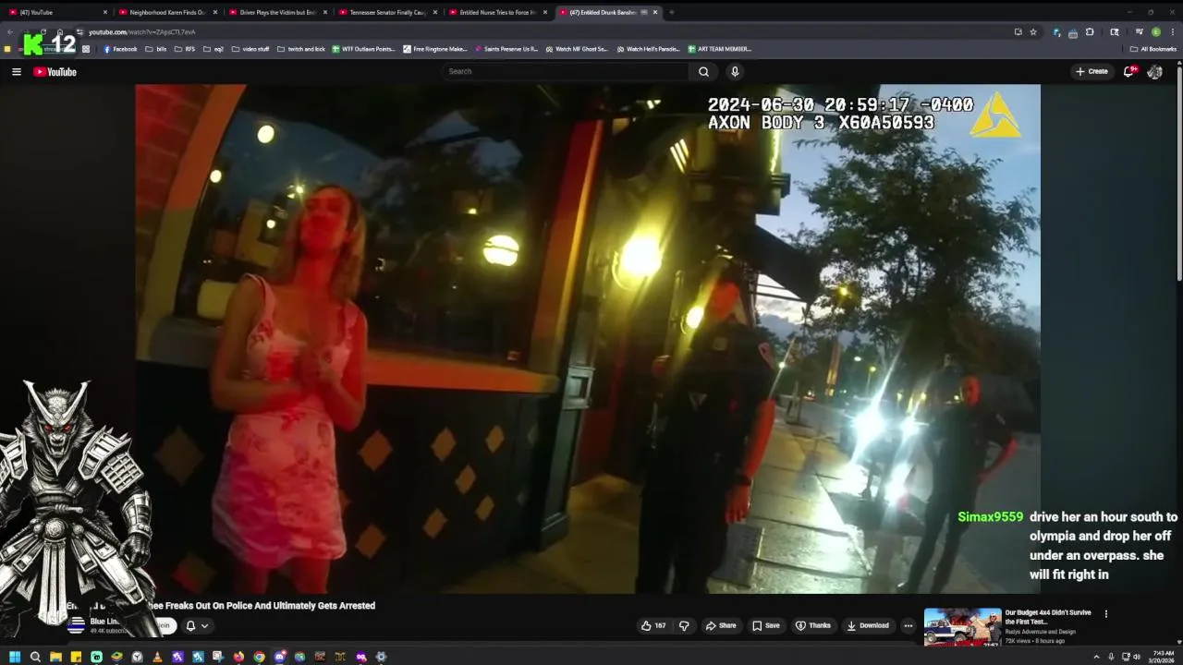The width and height of the screenshot is (1183, 665).
Task: Launch VLC media player from taskbar
Action: pos(157,657)
